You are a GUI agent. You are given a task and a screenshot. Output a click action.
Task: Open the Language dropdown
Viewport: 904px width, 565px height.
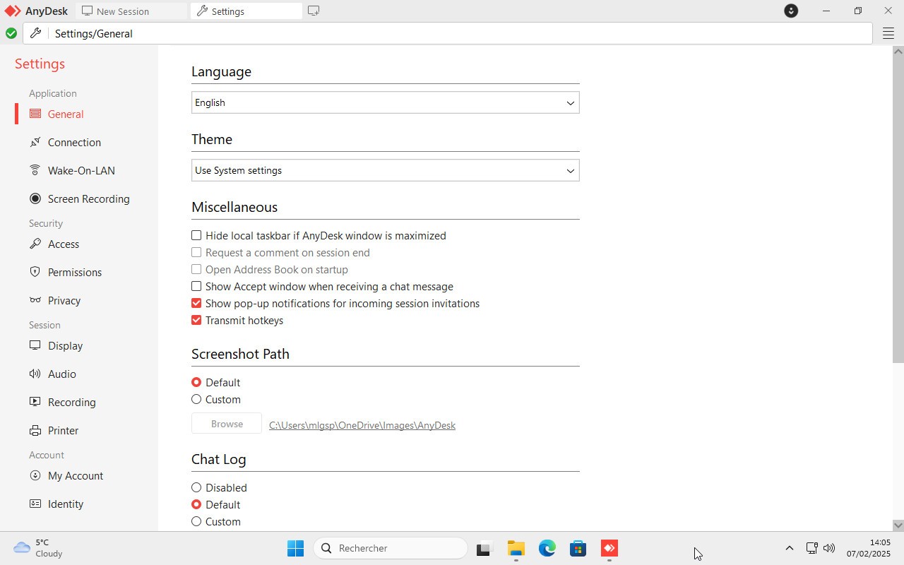[x=385, y=102]
